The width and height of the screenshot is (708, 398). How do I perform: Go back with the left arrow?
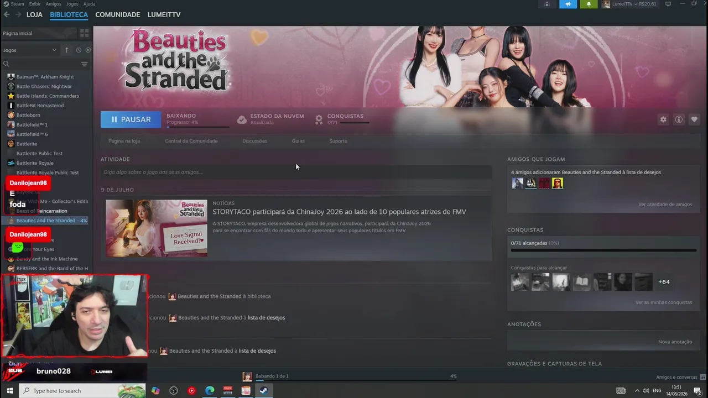[x=7, y=14]
